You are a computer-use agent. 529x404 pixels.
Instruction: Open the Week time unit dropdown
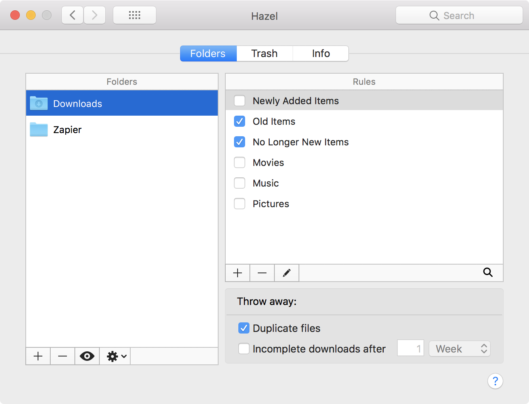[459, 349]
